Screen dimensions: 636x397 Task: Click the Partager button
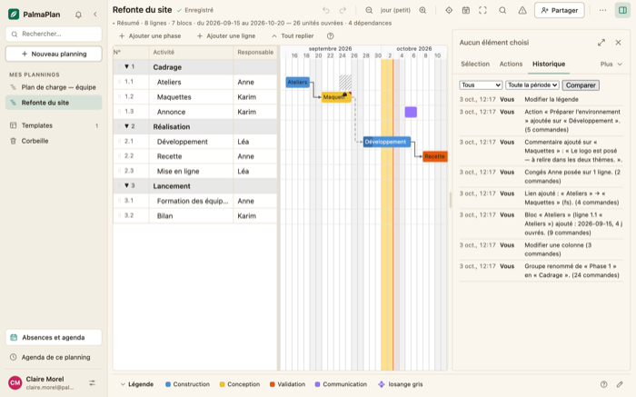coord(560,10)
